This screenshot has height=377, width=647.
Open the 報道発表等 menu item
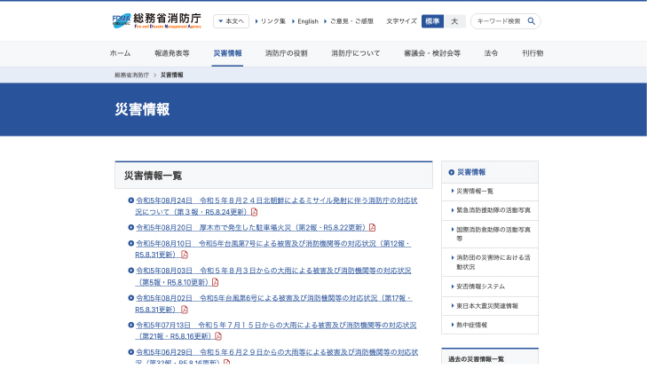click(x=172, y=53)
